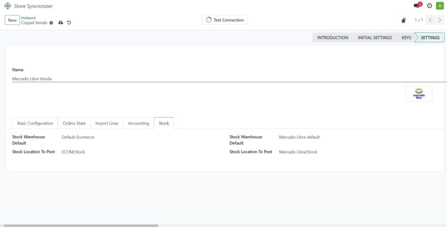Select the SETTINGS status step
The width and height of the screenshot is (447, 227).
coord(430,37)
